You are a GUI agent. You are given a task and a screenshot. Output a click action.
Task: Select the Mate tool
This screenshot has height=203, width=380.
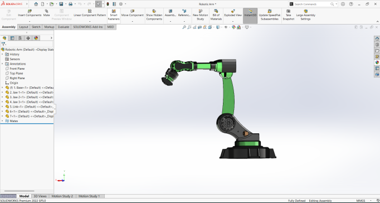(46, 13)
